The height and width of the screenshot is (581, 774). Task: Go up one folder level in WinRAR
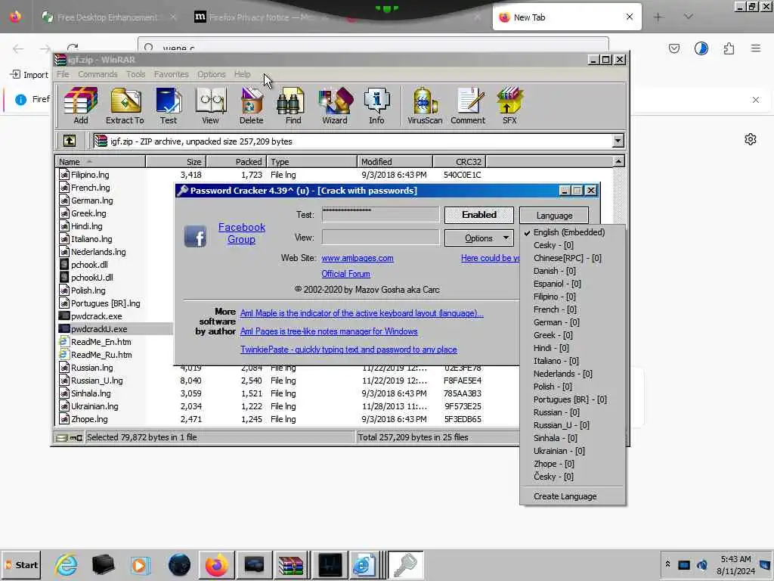(x=70, y=141)
